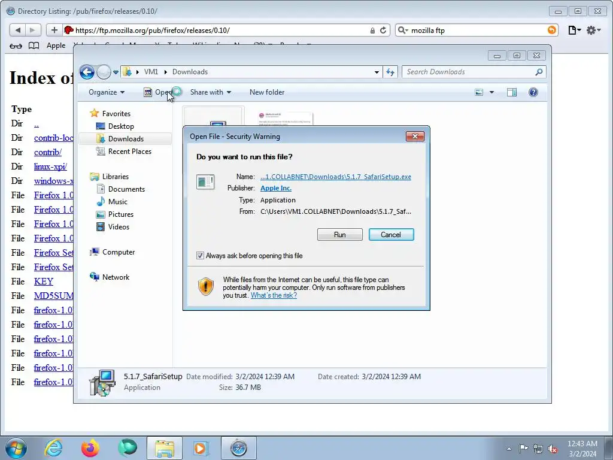Image resolution: width=613 pixels, height=460 pixels.
Task: Open the linux-xpi/ directory link
Action: pos(50,167)
